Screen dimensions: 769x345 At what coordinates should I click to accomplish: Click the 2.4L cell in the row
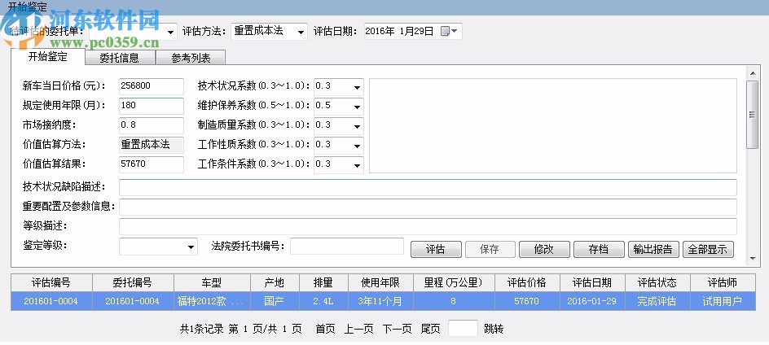(323, 301)
